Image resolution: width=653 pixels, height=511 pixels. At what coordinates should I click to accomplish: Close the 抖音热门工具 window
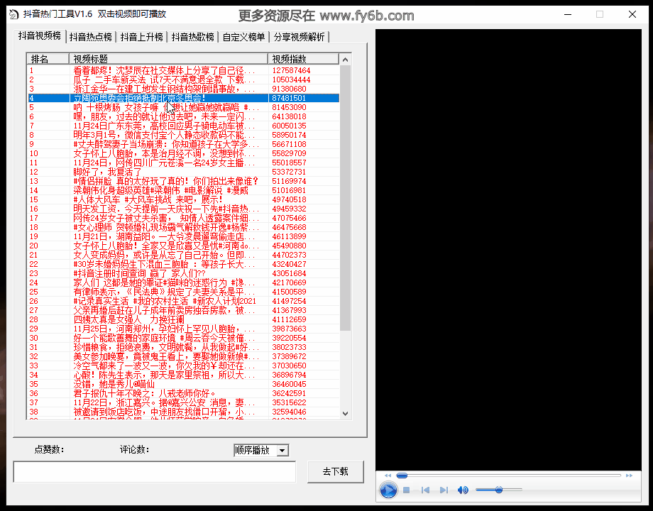632,15
